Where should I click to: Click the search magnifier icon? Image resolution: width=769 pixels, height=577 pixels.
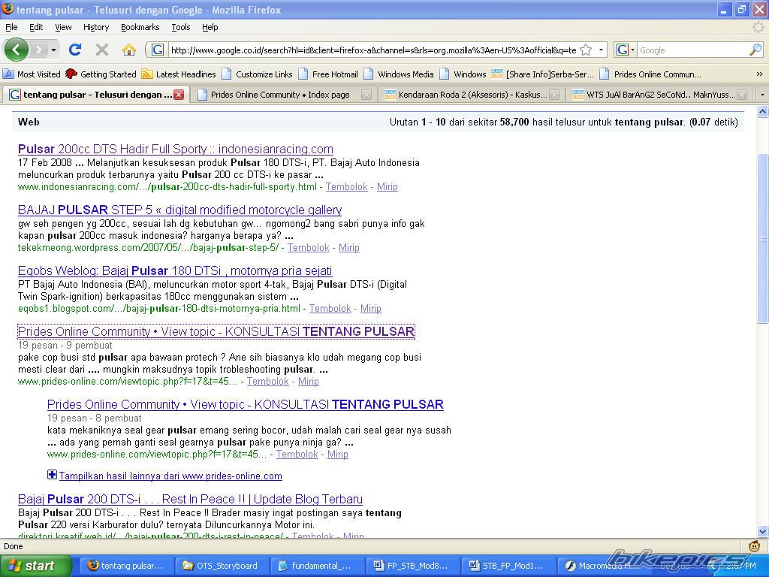[755, 50]
